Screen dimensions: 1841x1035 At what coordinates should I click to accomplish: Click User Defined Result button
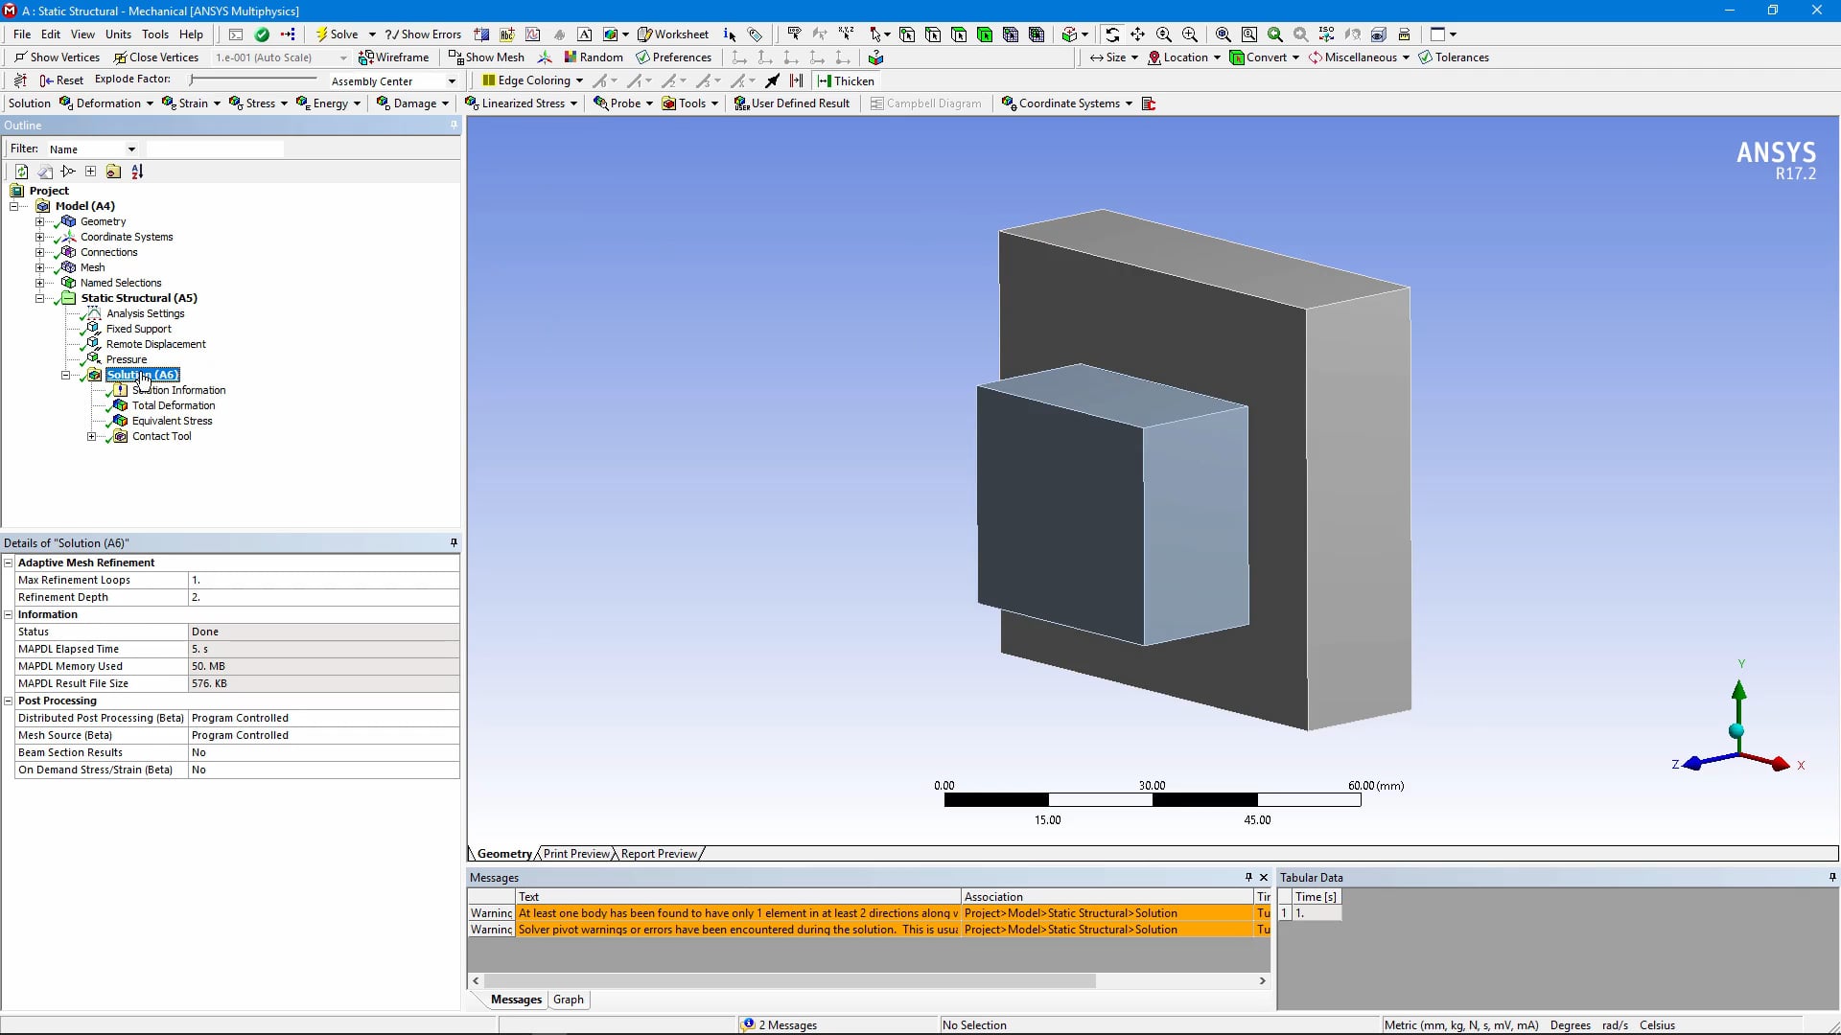792,103
